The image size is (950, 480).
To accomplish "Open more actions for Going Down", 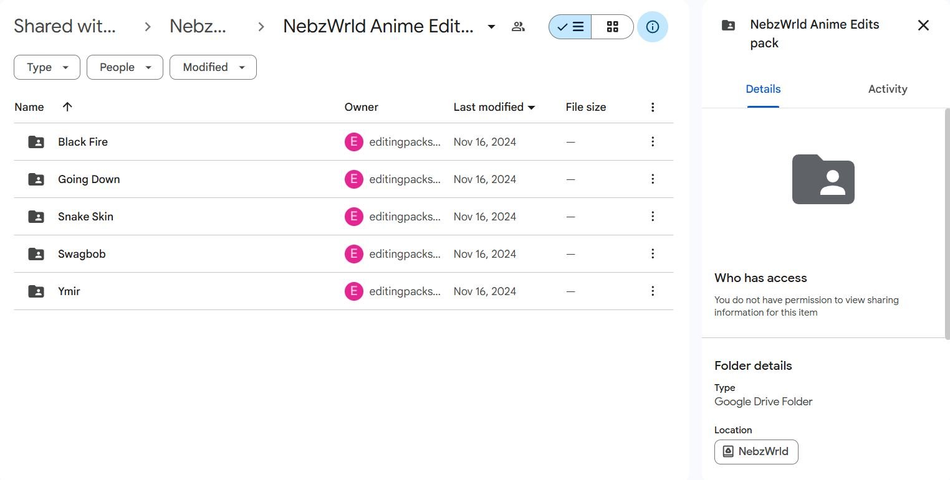I will pyautogui.click(x=653, y=179).
